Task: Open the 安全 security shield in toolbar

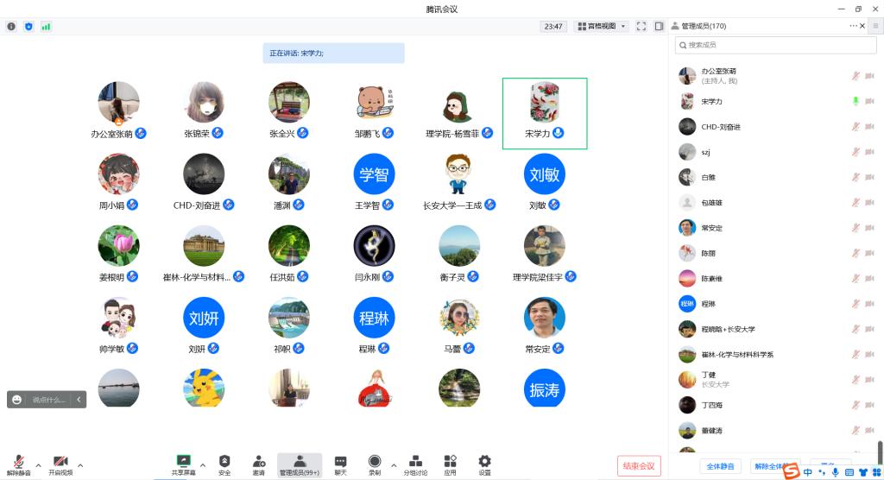Action: point(224,464)
